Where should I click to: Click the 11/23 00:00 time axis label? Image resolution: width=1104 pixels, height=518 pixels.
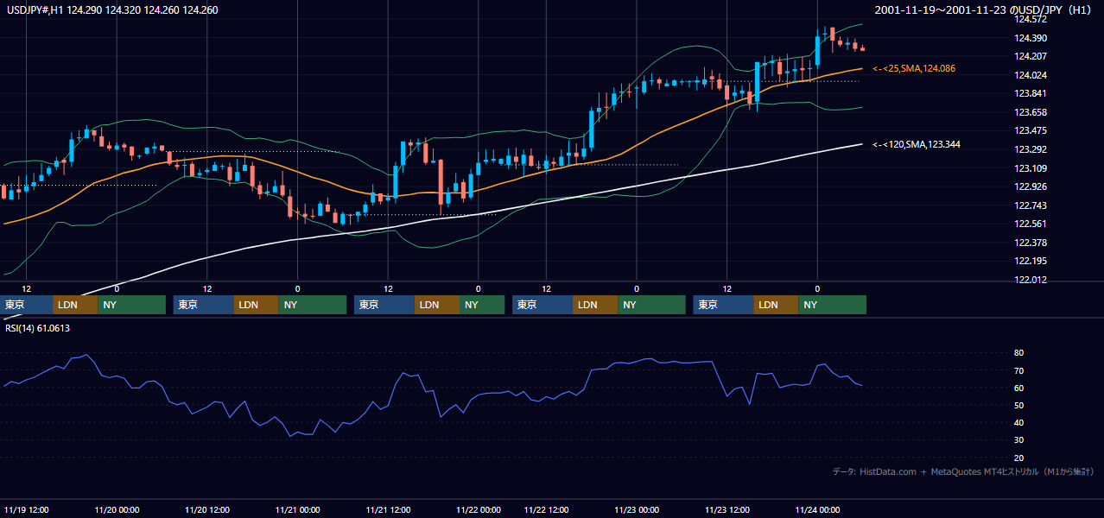coord(637,509)
